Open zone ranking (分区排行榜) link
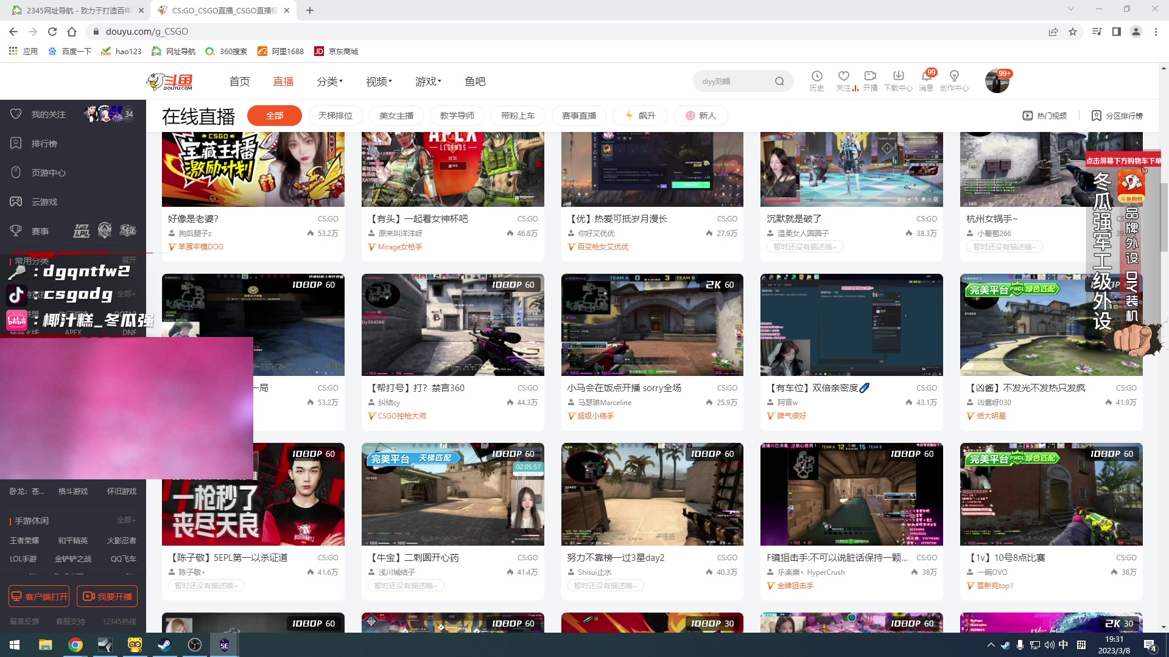1169x657 pixels. (x=1117, y=116)
